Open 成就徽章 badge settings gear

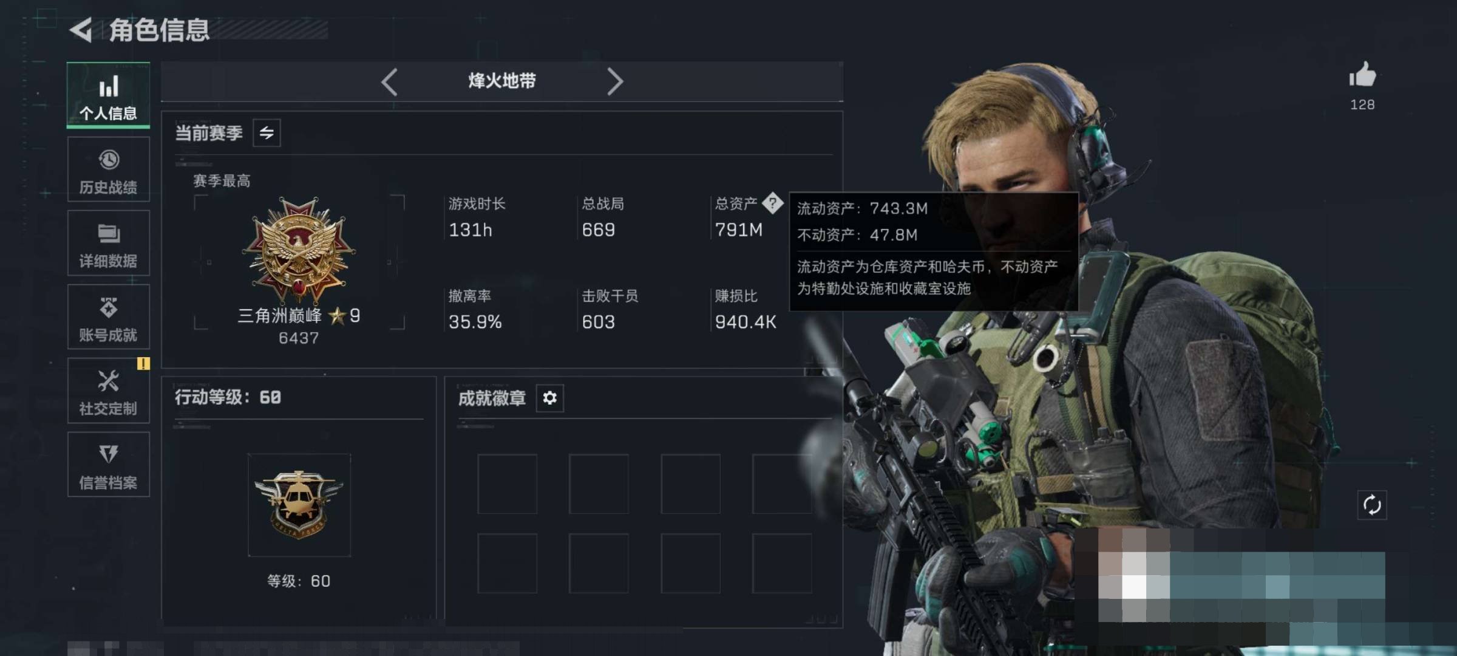[549, 398]
